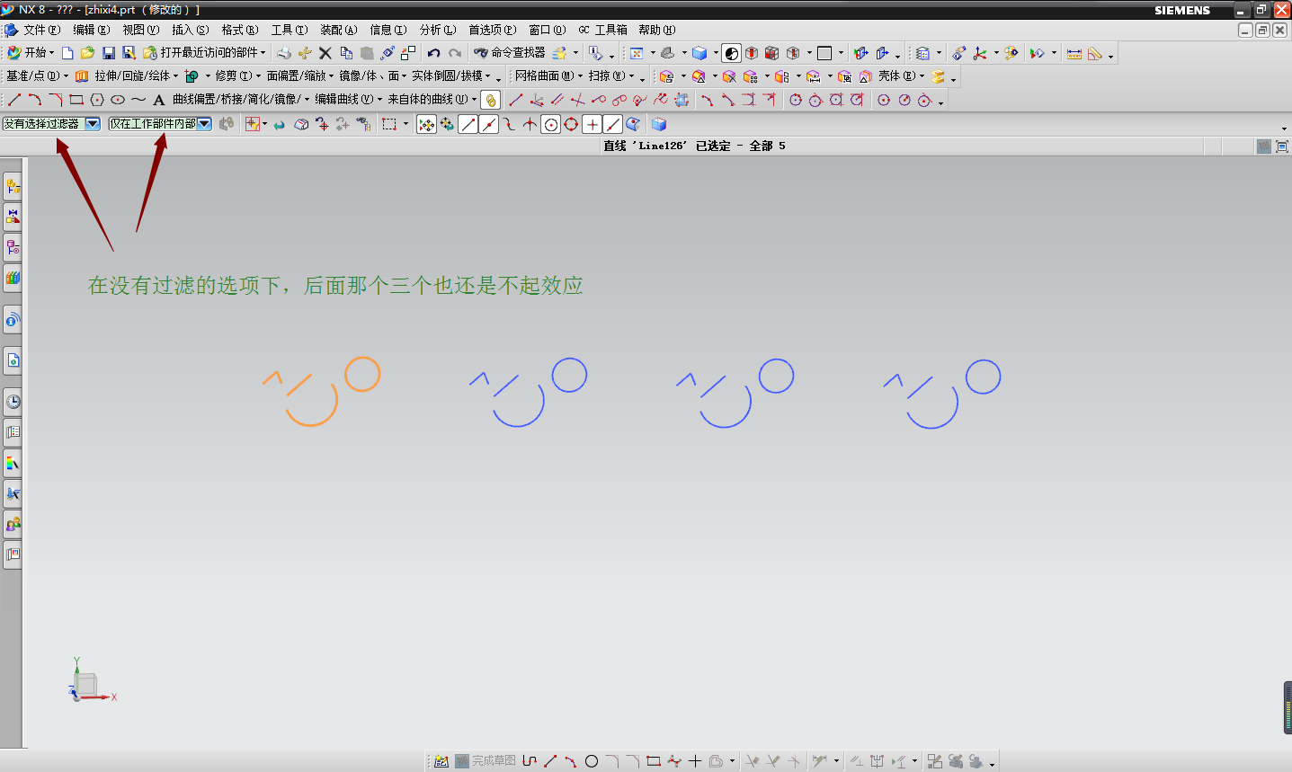Open the 帮助 Help menu
1292x772 pixels.
[x=656, y=30]
